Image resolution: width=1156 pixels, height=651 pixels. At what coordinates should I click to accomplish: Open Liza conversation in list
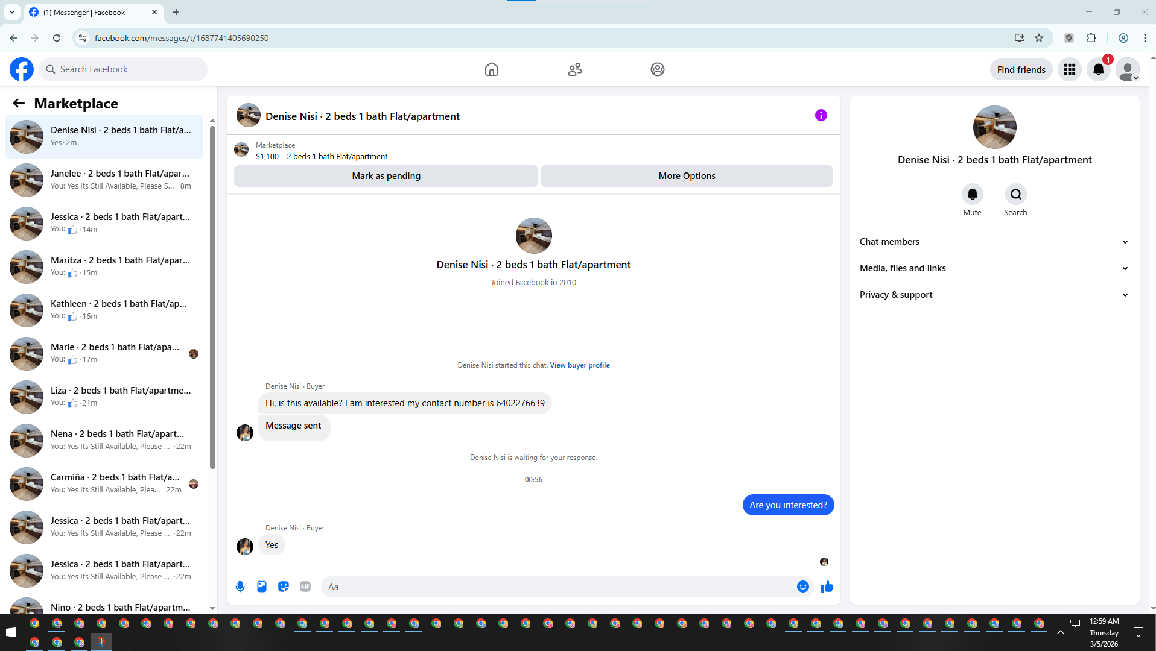click(104, 397)
